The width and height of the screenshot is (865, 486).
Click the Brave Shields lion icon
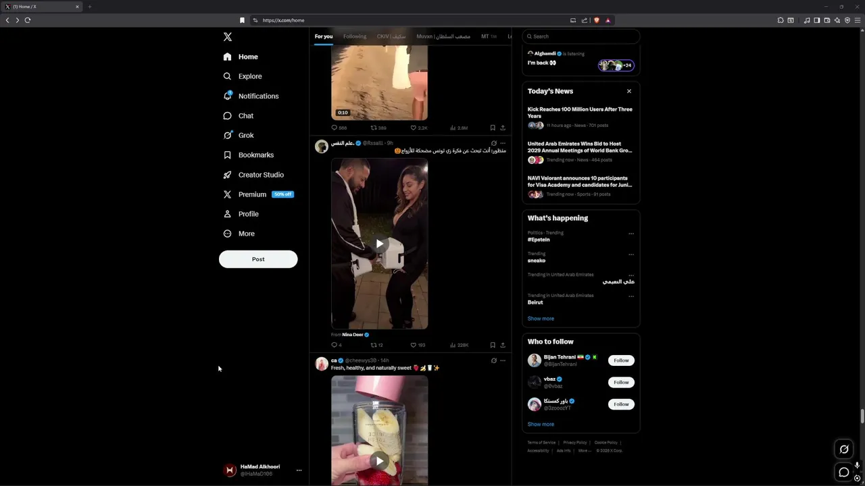coord(597,20)
